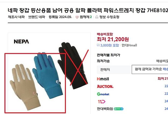The image size is (168, 114).
Task: Click the 최저 21,200원 price
Action: click(x=113, y=39)
